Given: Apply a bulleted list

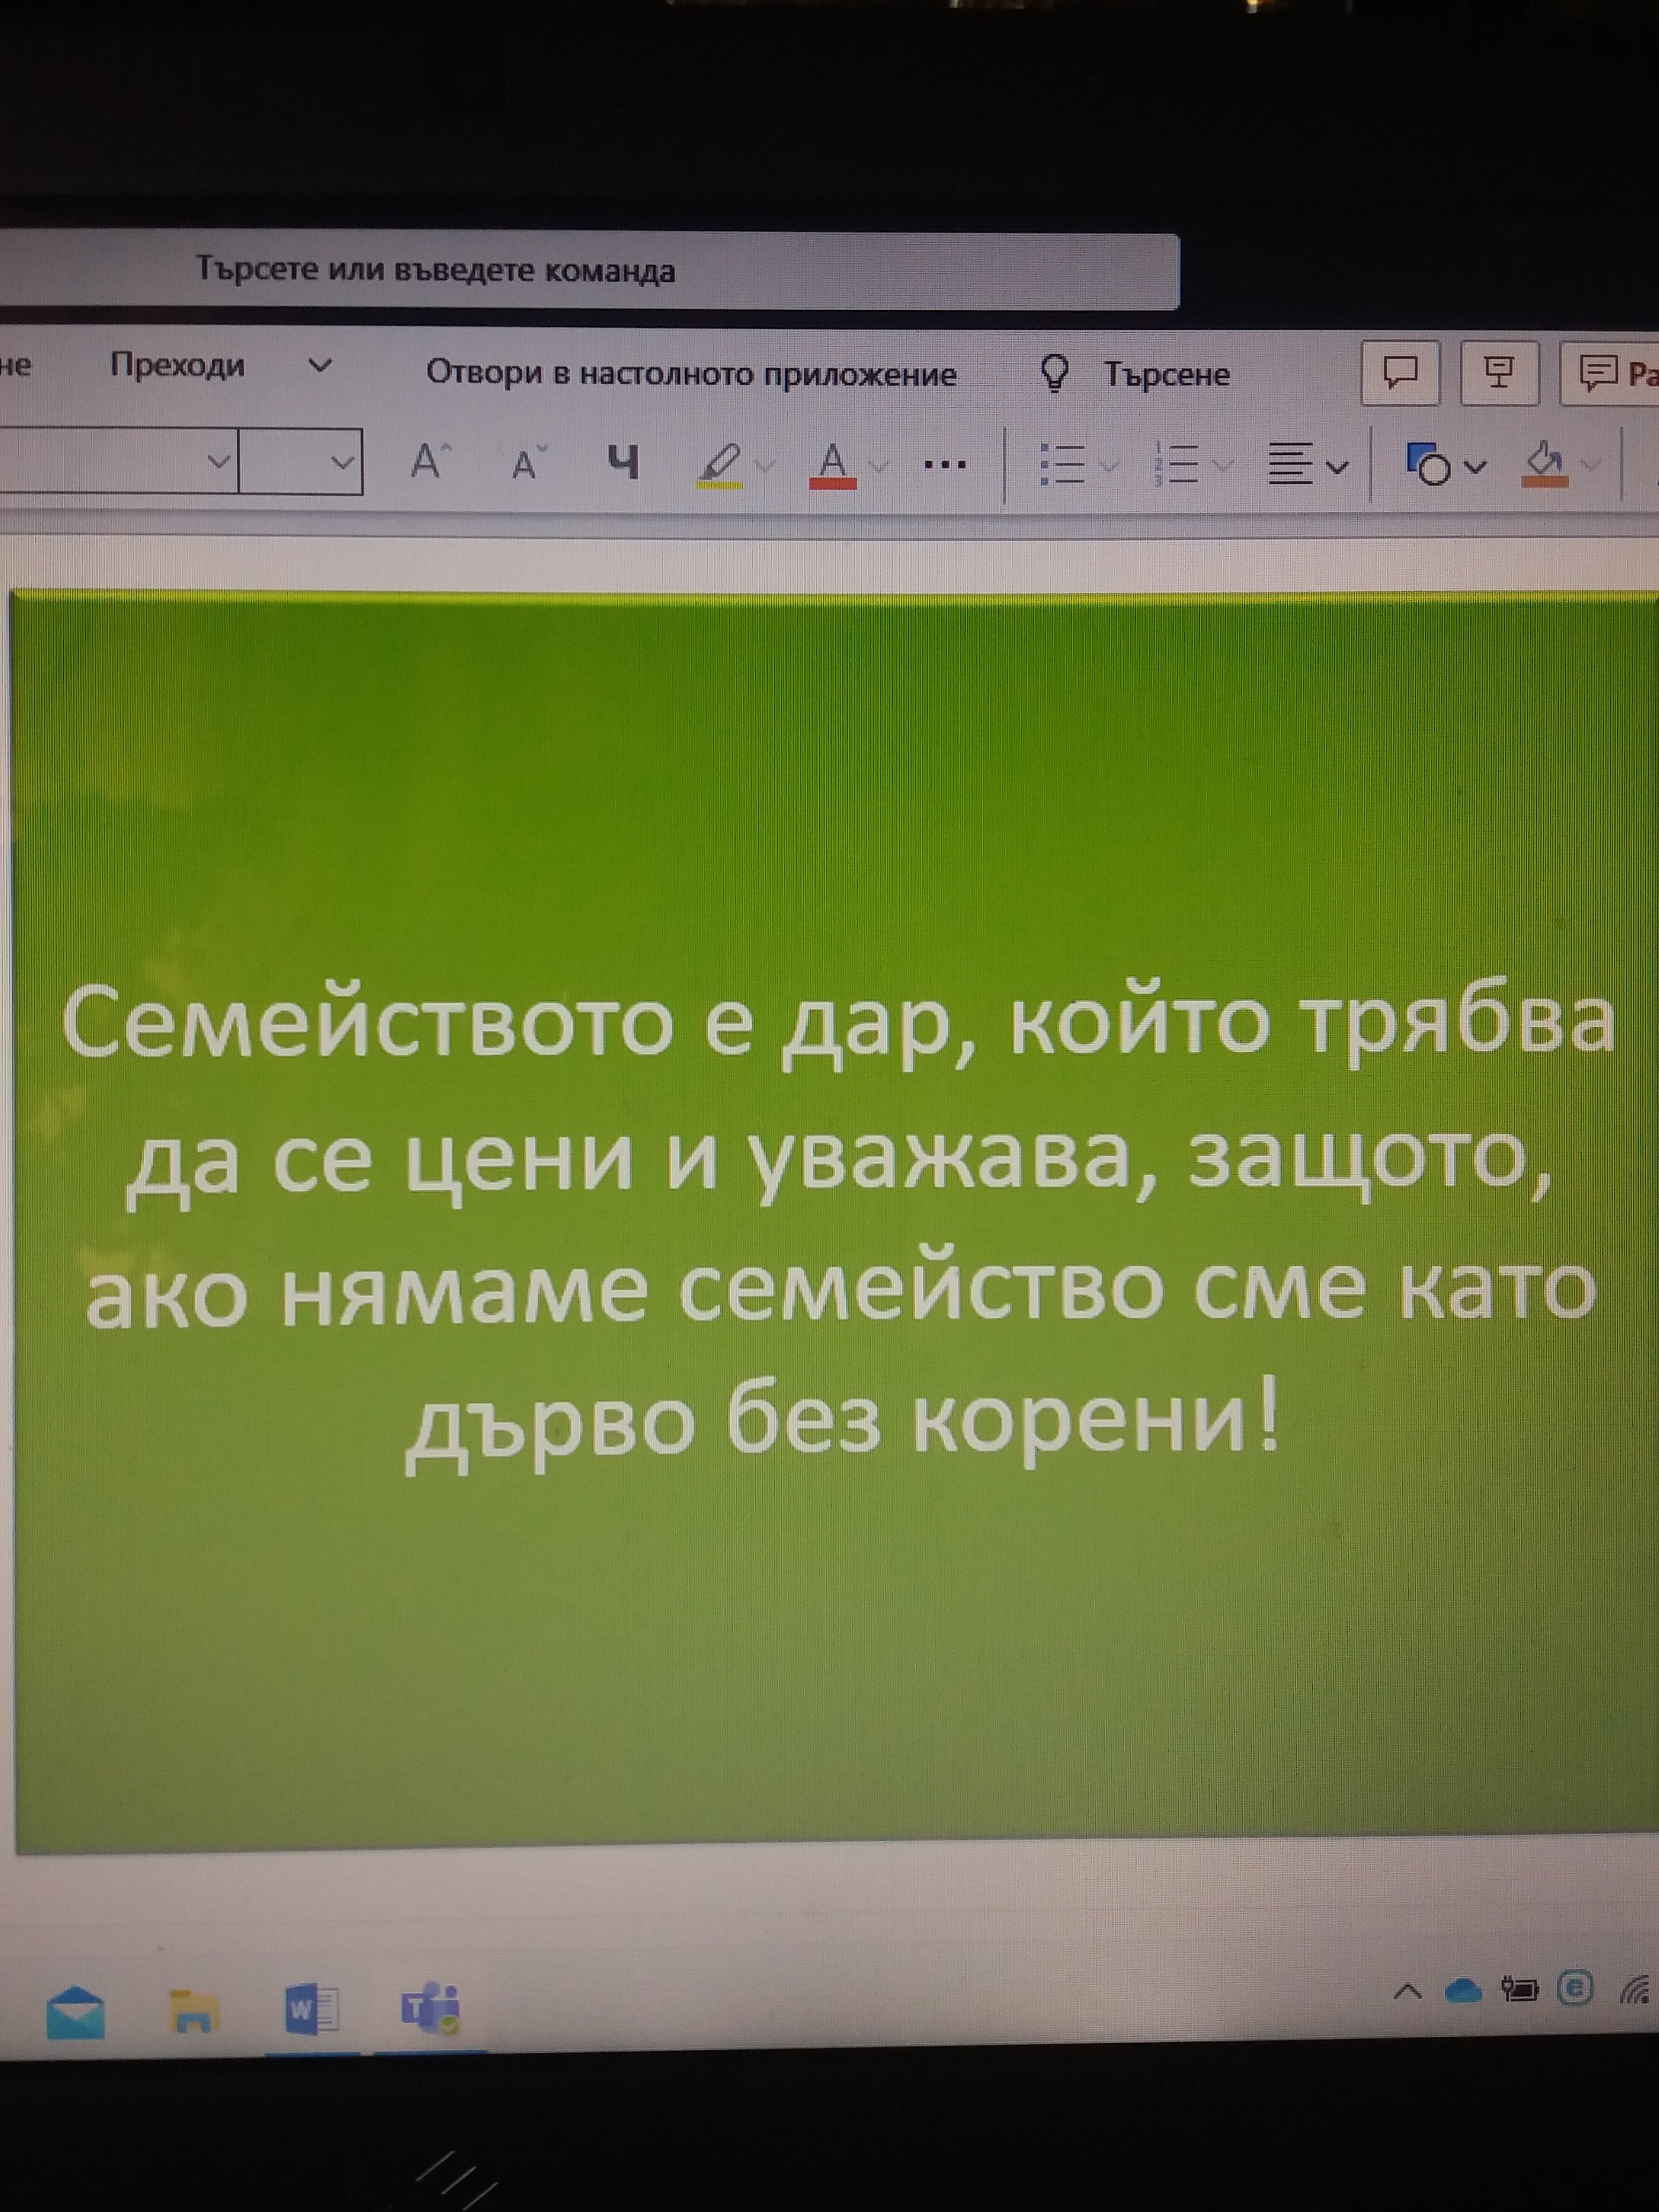Looking at the screenshot, I should point(1062,465).
